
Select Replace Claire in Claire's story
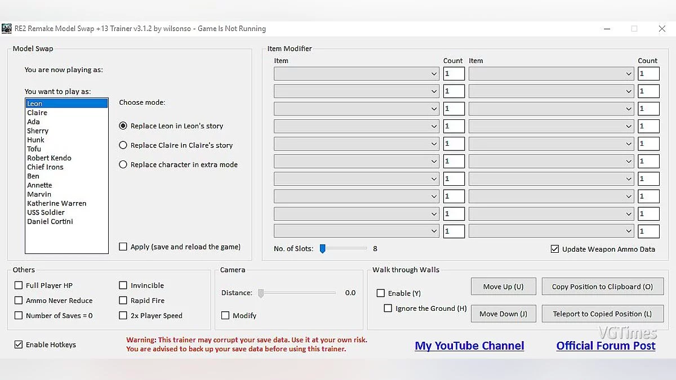click(x=123, y=145)
